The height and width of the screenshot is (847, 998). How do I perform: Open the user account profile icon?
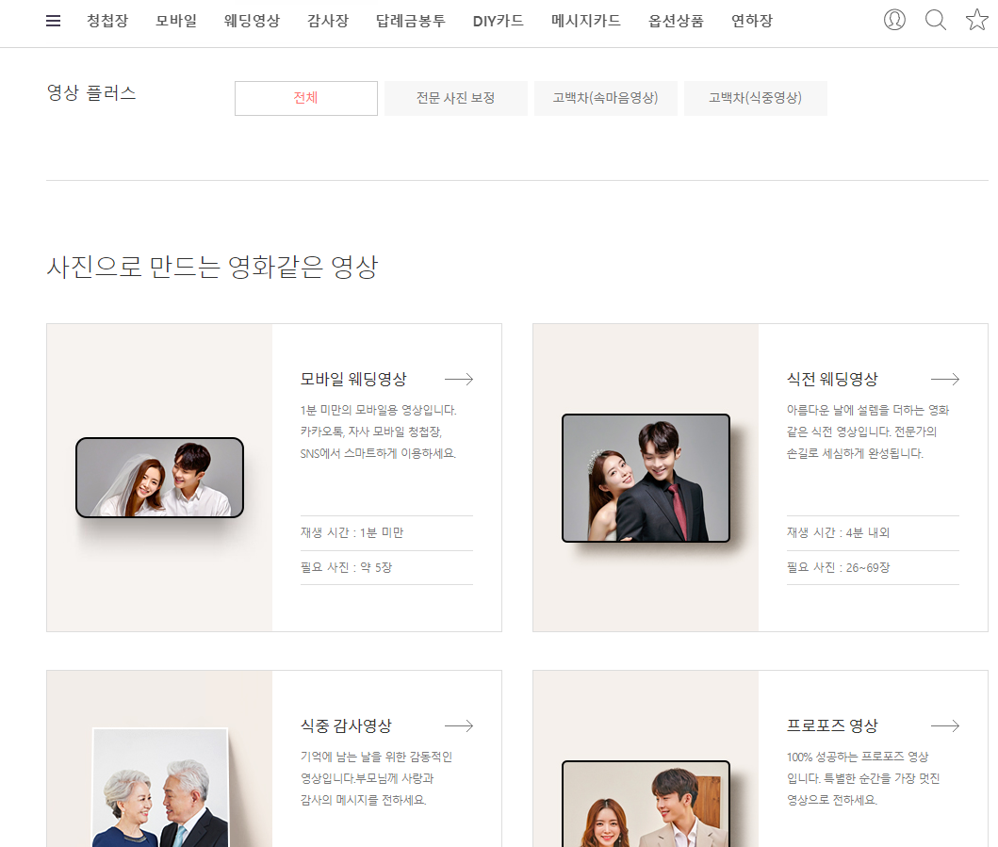pos(894,20)
